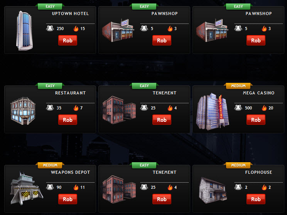Rob the Mega Casino property
The image size is (287, 215).
pyautogui.click(x=256, y=119)
